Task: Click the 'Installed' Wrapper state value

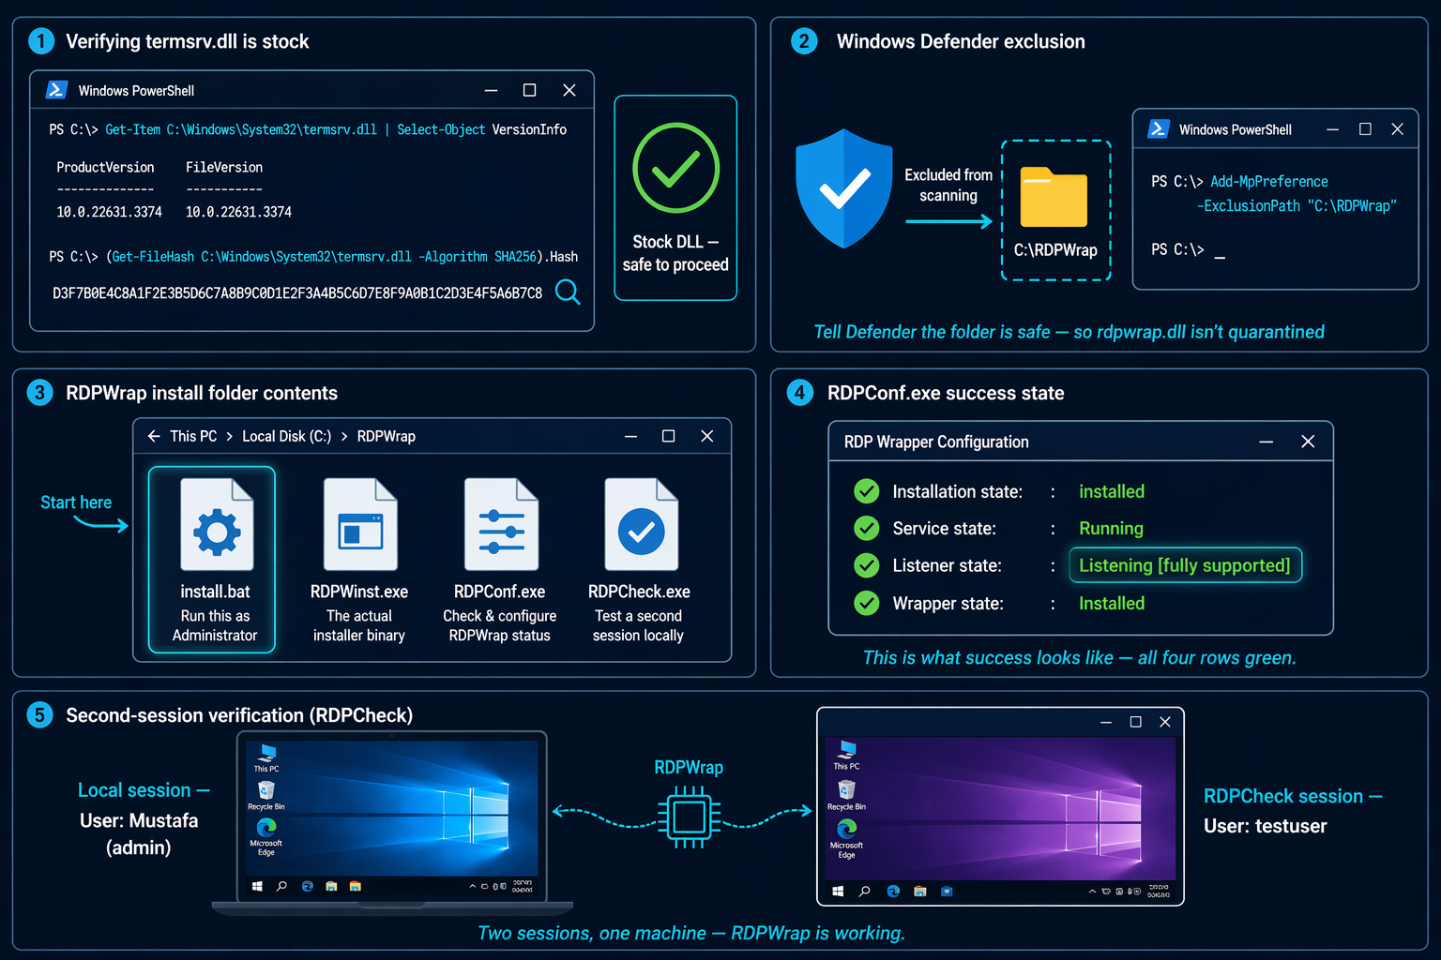Action: point(1112,603)
